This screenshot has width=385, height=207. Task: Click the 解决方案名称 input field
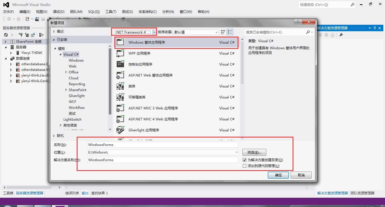click(x=163, y=160)
